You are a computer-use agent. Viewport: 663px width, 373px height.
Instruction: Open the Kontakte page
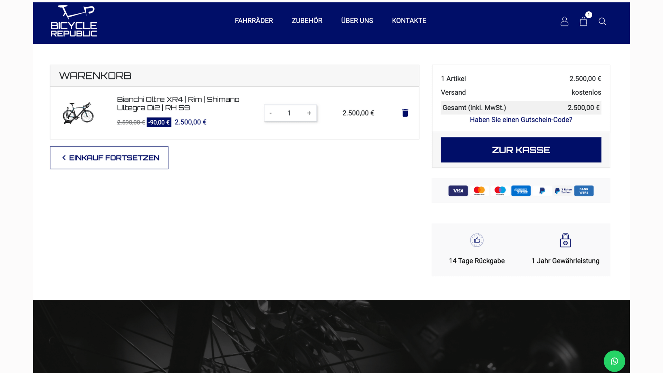coord(409,21)
